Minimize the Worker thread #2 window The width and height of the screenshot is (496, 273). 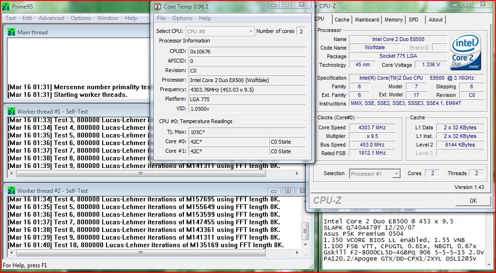click(274, 191)
